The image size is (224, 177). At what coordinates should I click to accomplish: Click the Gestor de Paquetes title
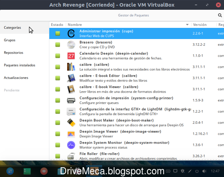(133, 15)
